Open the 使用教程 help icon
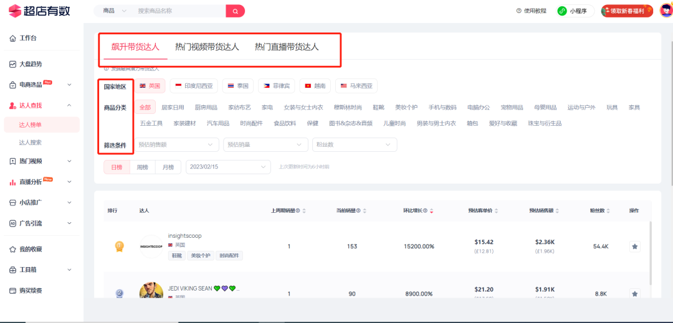This screenshot has width=673, height=323. pos(519,11)
